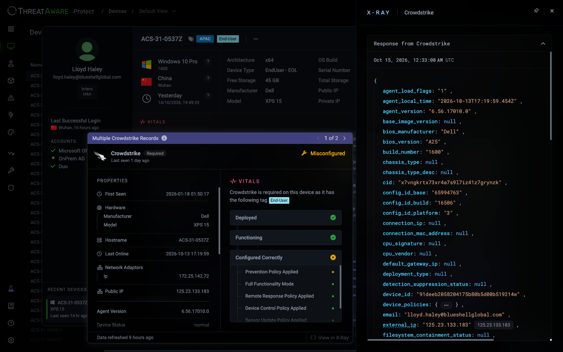Screen dimensions: 563x352
Task: Close the X-Ray panel
Action: tap(552, 11)
